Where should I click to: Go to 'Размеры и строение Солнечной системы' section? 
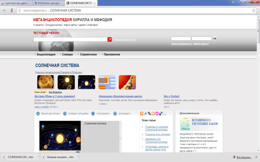click(x=156, y=128)
